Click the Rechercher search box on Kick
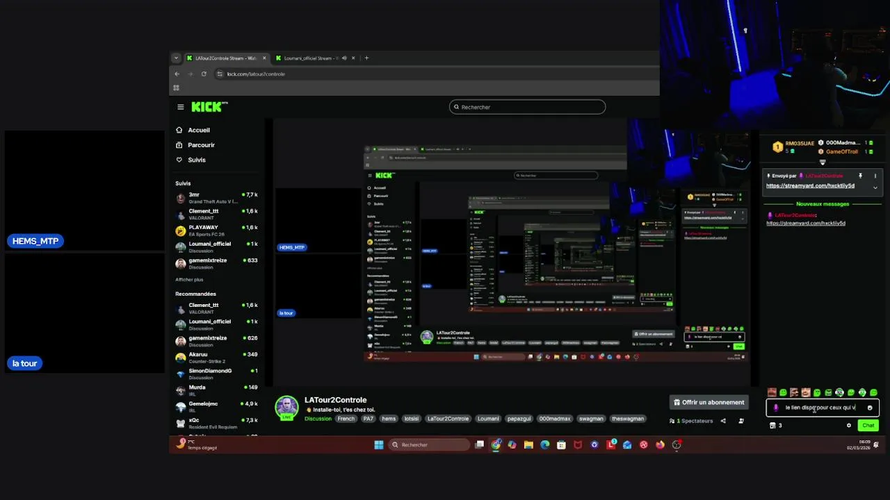This screenshot has width=890, height=500. click(527, 107)
